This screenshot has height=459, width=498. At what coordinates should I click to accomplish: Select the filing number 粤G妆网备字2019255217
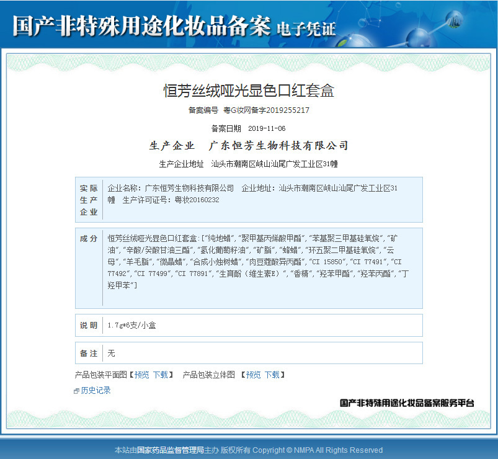coord(266,110)
